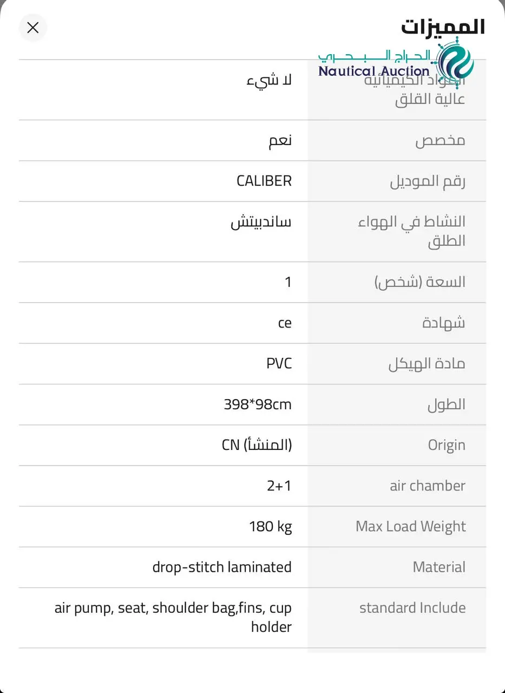
Task: Click the Material row label
Action: [x=439, y=567]
